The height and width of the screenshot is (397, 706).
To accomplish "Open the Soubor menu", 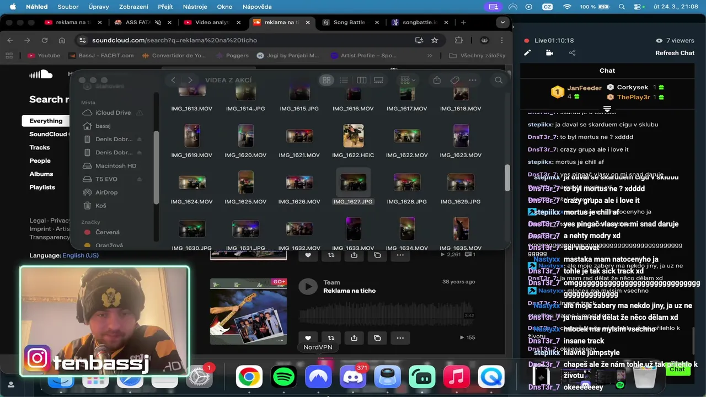I will 68,7.
